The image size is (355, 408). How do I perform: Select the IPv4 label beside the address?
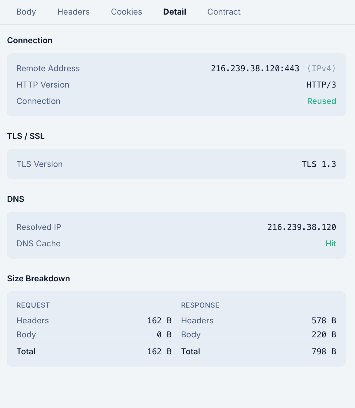(x=321, y=68)
